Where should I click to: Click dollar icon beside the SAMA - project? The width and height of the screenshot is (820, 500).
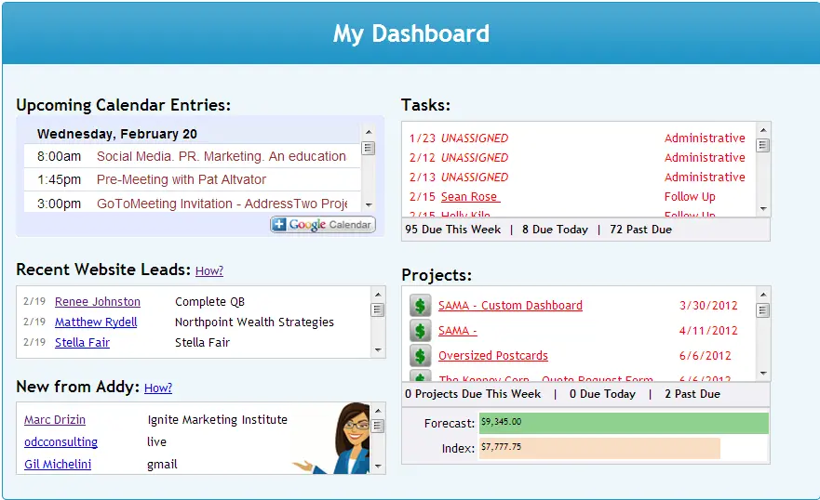pos(420,330)
